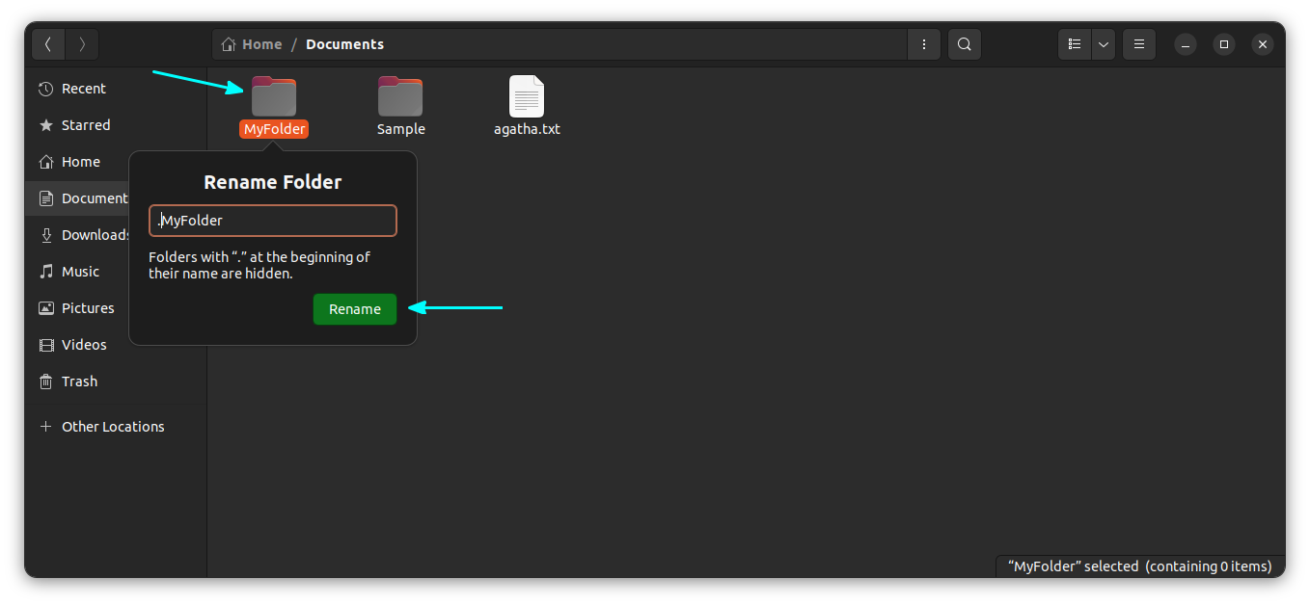Navigate to Home via the breadcrumb
Image resolution: width=1310 pixels, height=605 pixels.
coord(259,43)
